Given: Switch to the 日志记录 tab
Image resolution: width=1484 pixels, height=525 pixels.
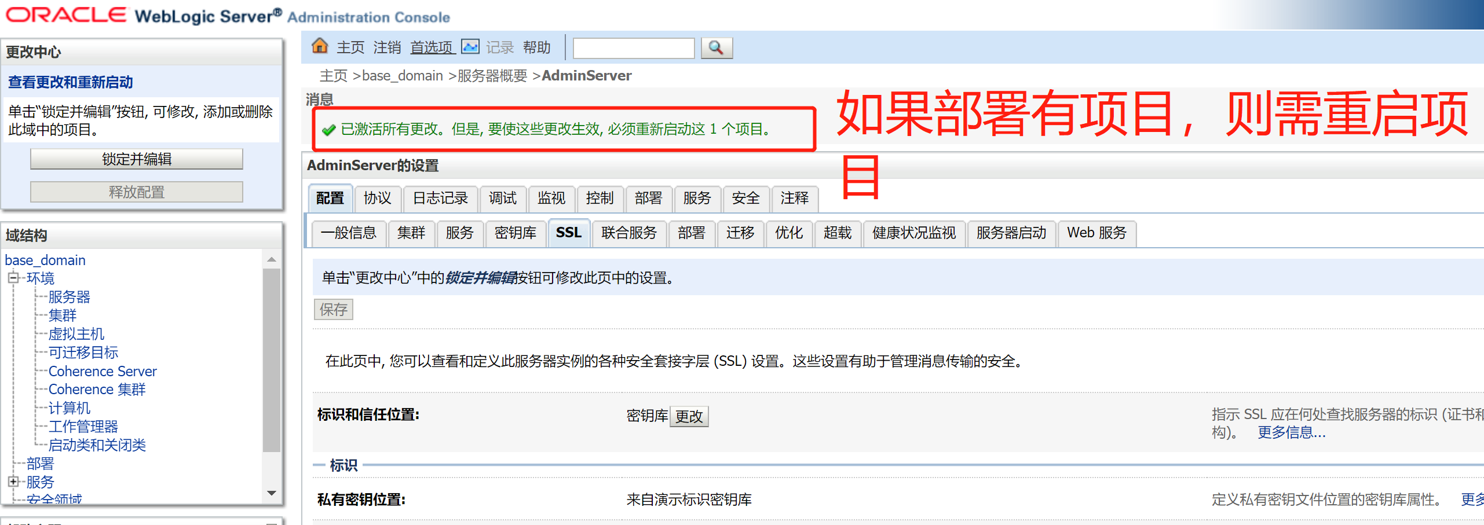Looking at the screenshot, I should point(440,199).
